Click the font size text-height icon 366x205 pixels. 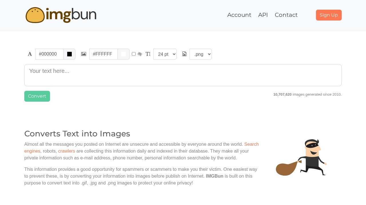pos(148,54)
